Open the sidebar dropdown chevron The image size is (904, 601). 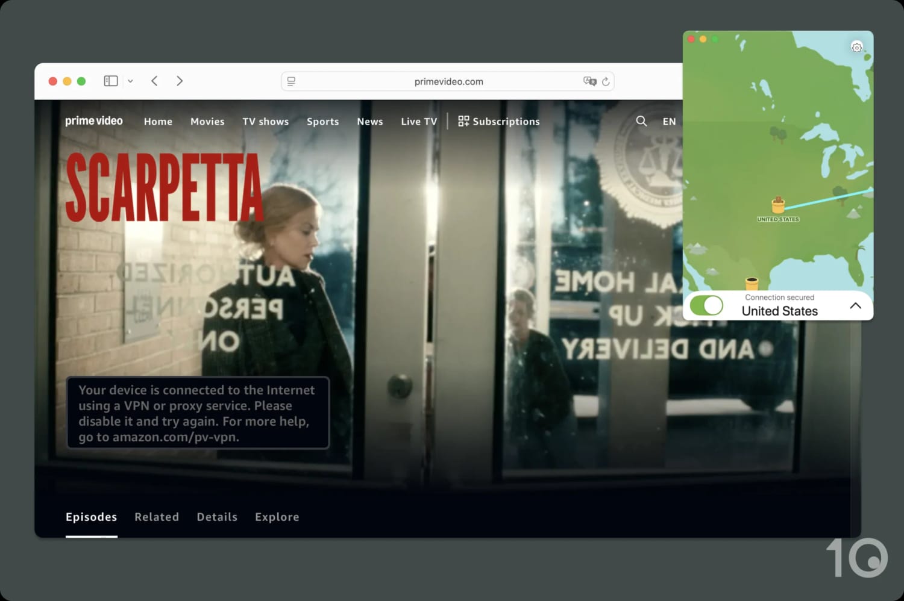click(x=130, y=80)
